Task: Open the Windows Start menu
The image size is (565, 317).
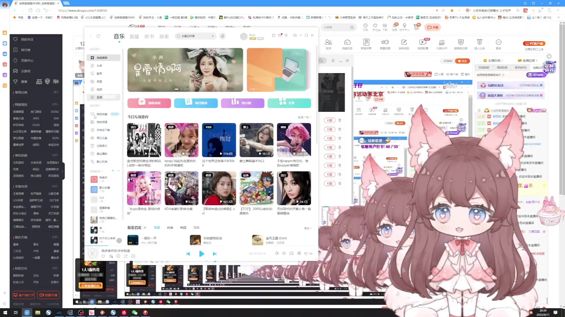Action: pos(5,312)
